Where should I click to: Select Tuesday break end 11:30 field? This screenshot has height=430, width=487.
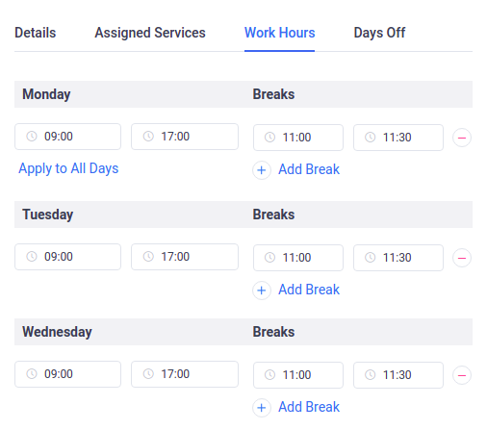pyautogui.click(x=398, y=258)
